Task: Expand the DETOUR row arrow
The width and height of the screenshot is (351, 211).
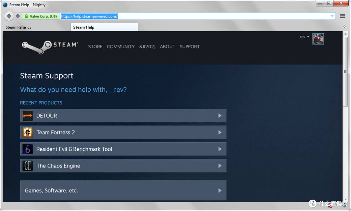Action: click(x=220, y=116)
